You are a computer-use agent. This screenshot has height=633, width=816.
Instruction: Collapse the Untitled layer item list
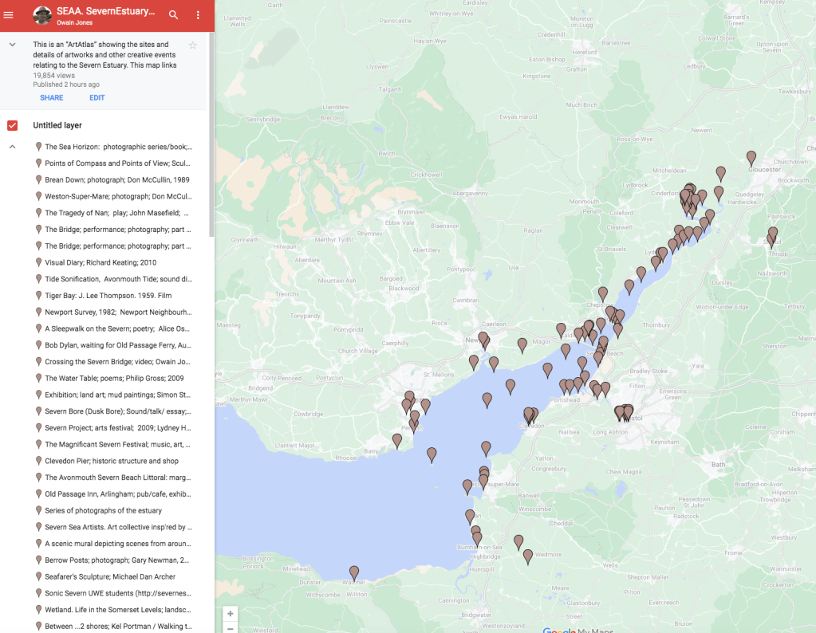coord(12,147)
